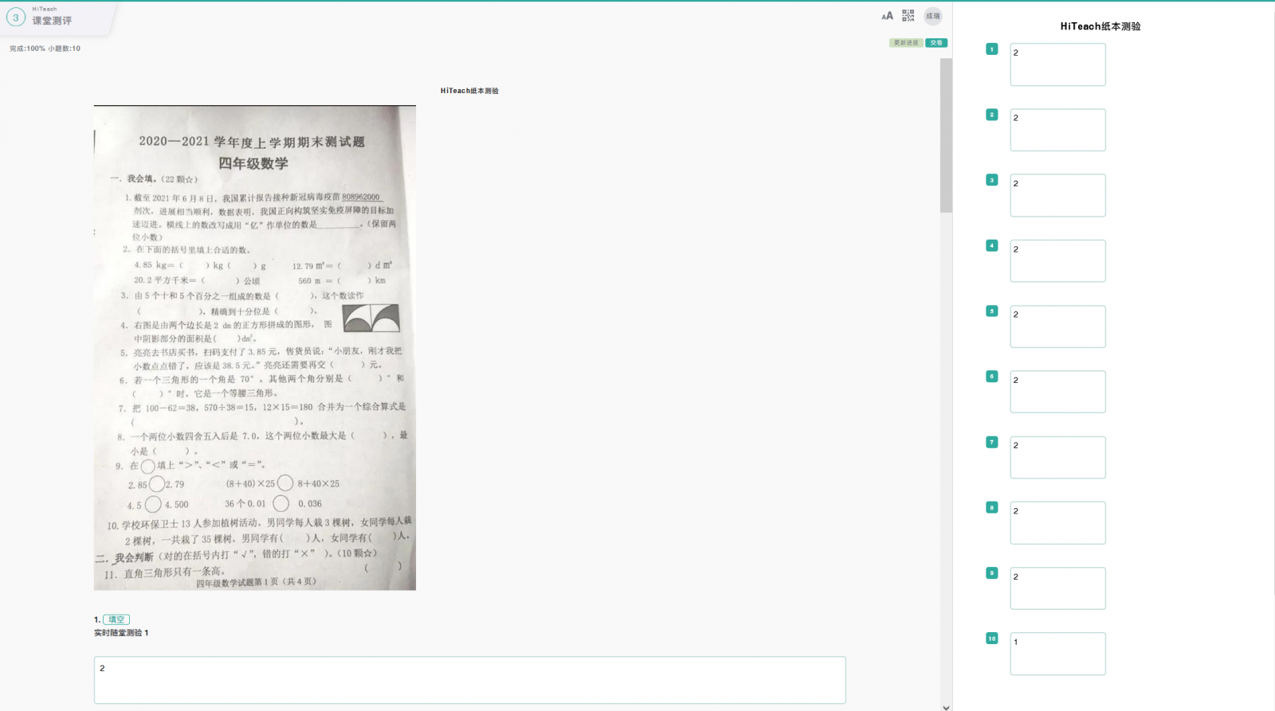
Task: Select question 7 number badge
Action: pyautogui.click(x=991, y=442)
